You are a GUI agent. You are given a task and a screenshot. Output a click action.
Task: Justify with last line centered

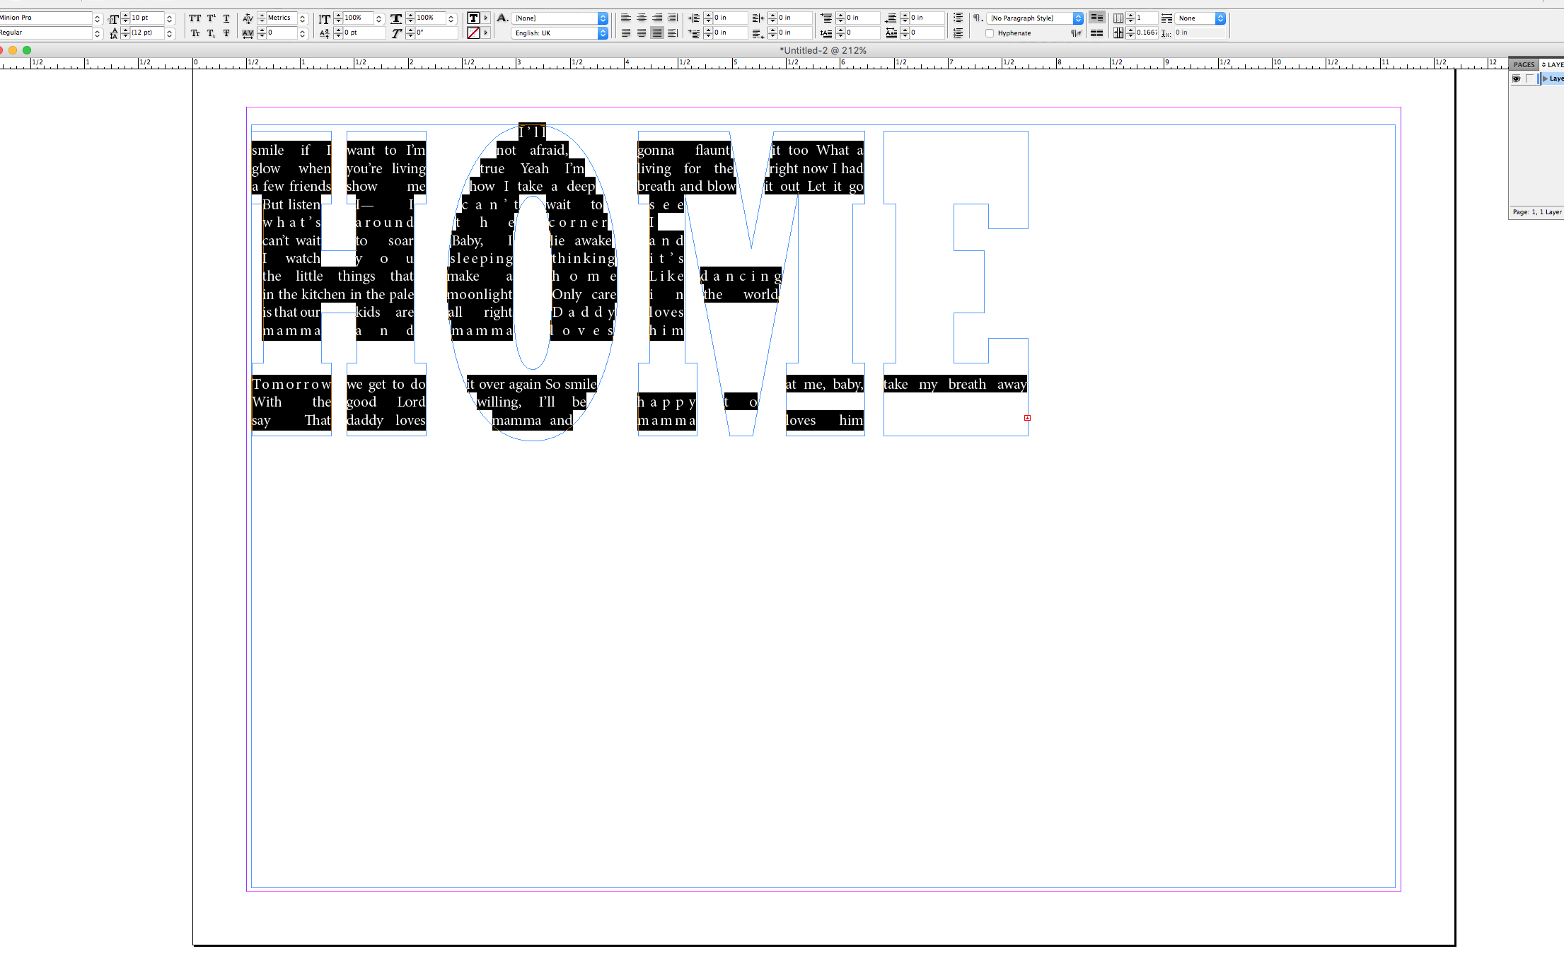(x=642, y=33)
